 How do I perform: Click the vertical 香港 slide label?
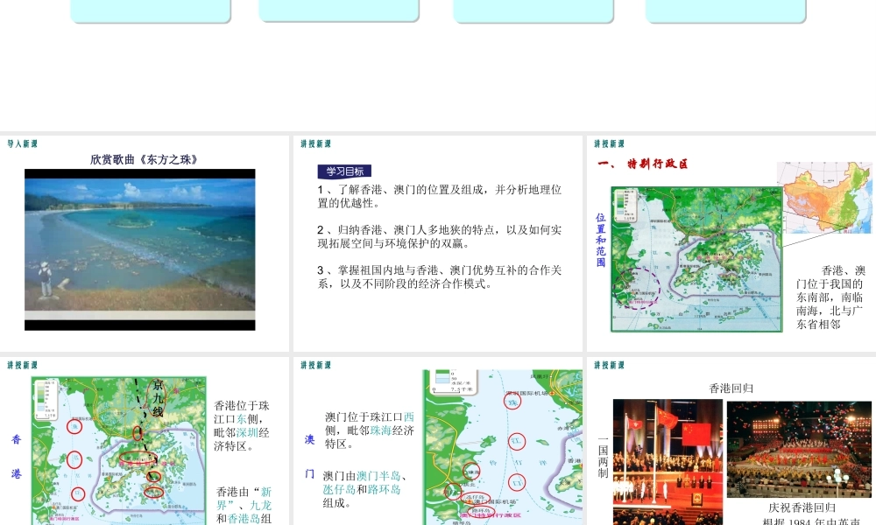16,457
